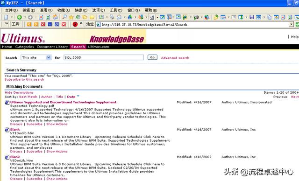Click 'Subscribe to this search' link
299x181 pixels.
pos(24,79)
